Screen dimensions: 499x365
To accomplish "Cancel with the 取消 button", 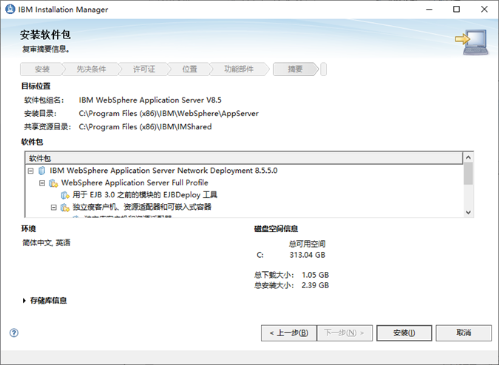I will [464, 333].
